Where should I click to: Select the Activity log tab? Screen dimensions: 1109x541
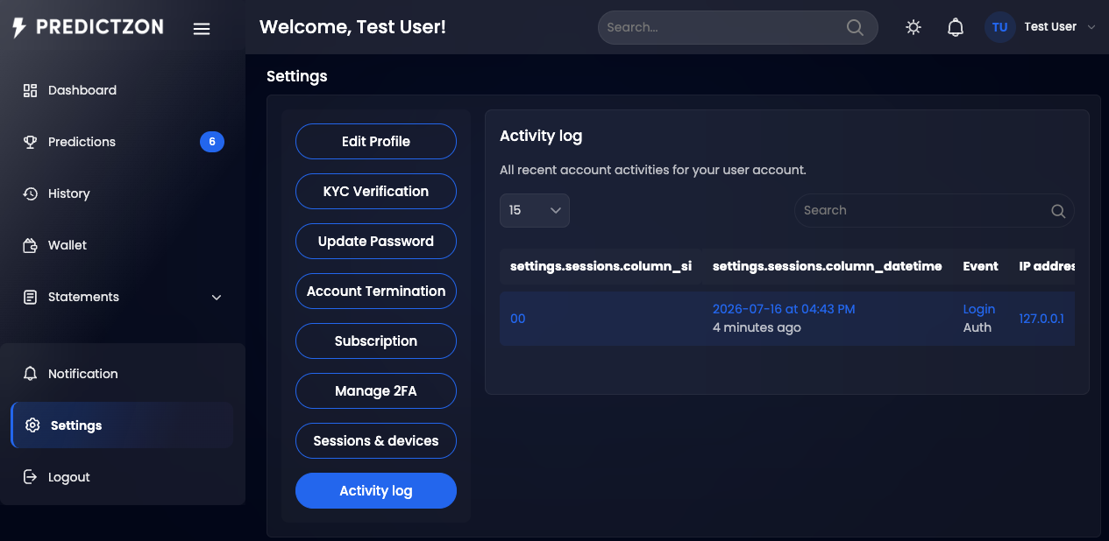pyautogui.click(x=376, y=491)
